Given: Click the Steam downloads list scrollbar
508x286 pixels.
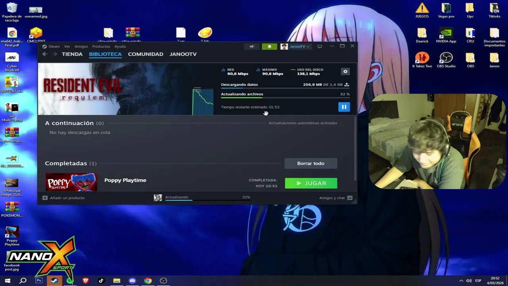Looking at the screenshot, I should tap(355, 148).
